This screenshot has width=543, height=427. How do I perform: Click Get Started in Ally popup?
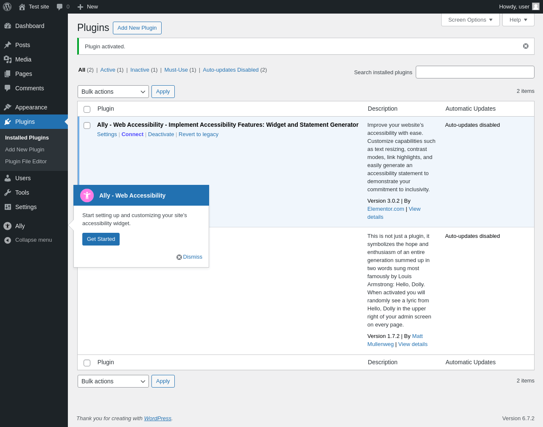click(101, 239)
